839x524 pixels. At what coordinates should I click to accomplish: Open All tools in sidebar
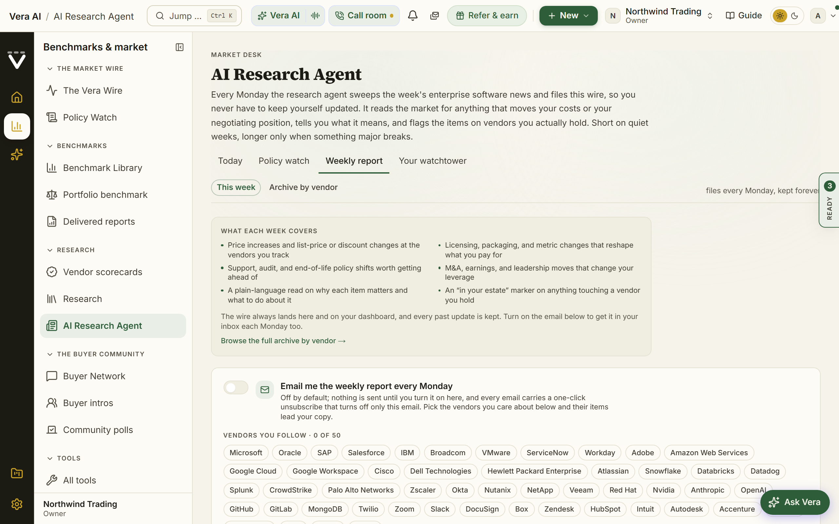click(113, 480)
